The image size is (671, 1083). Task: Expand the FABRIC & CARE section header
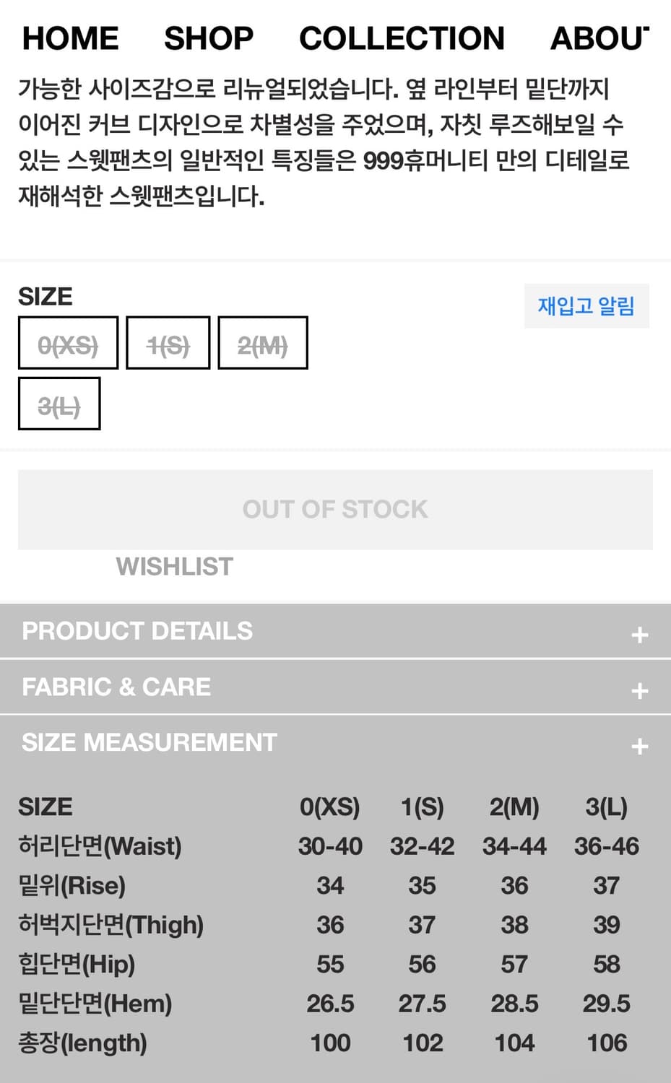point(116,687)
